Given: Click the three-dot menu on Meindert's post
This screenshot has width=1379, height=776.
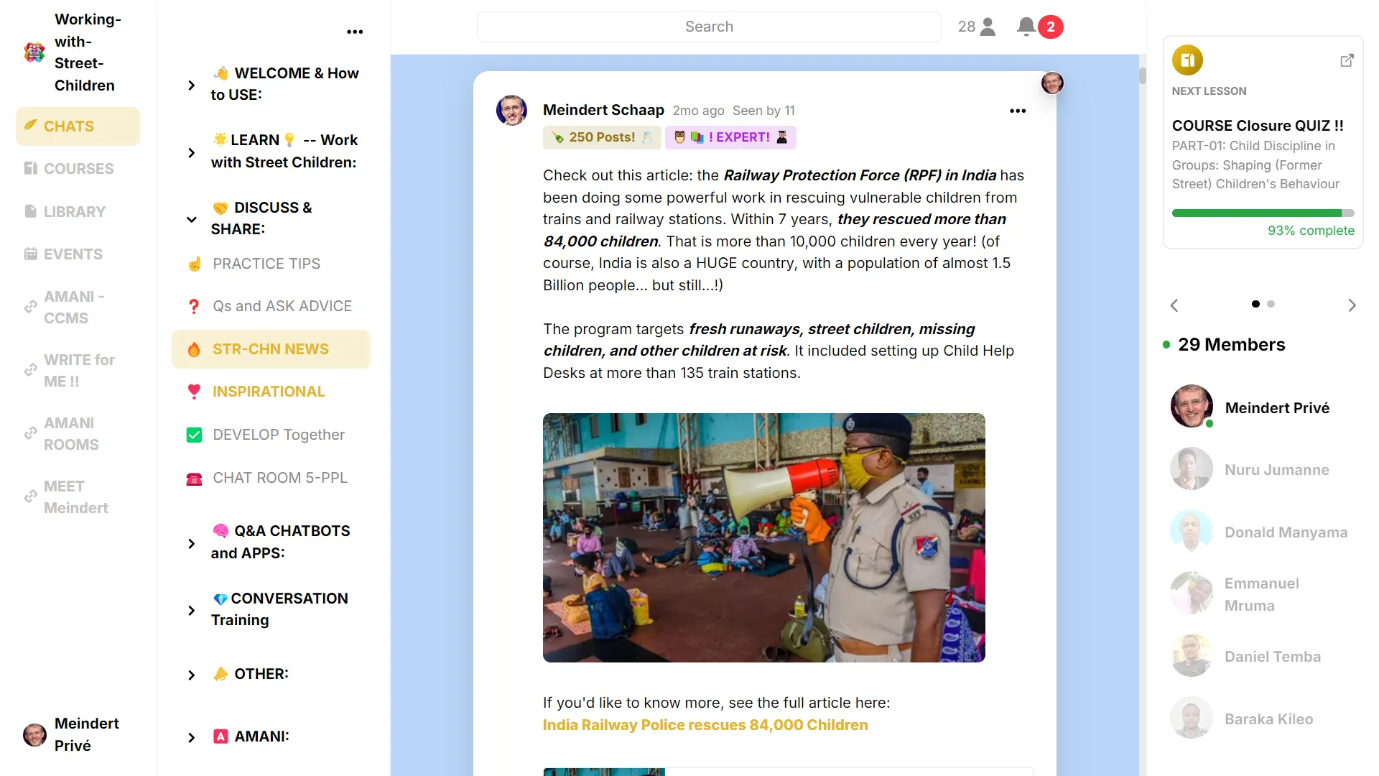Looking at the screenshot, I should click(1017, 111).
